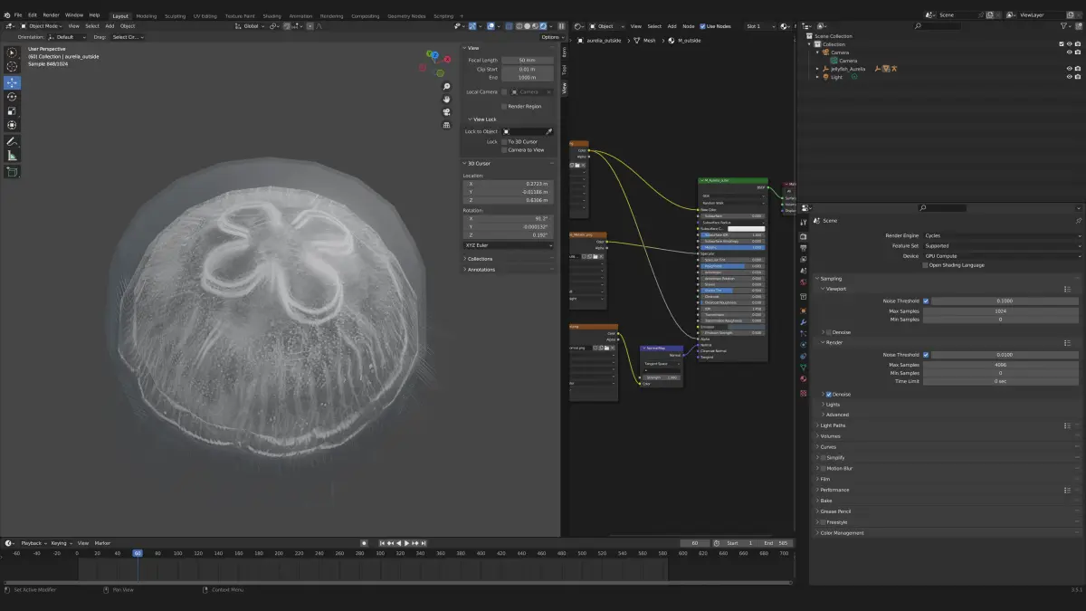Viewport: 1086px width, 611px height.
Task: Jump to timeline start button
Action: tap(382, 543)
